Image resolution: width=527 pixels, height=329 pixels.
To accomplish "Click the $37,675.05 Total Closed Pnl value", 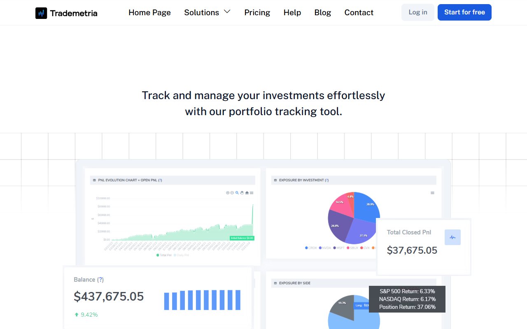I will [x=412, y=250].
